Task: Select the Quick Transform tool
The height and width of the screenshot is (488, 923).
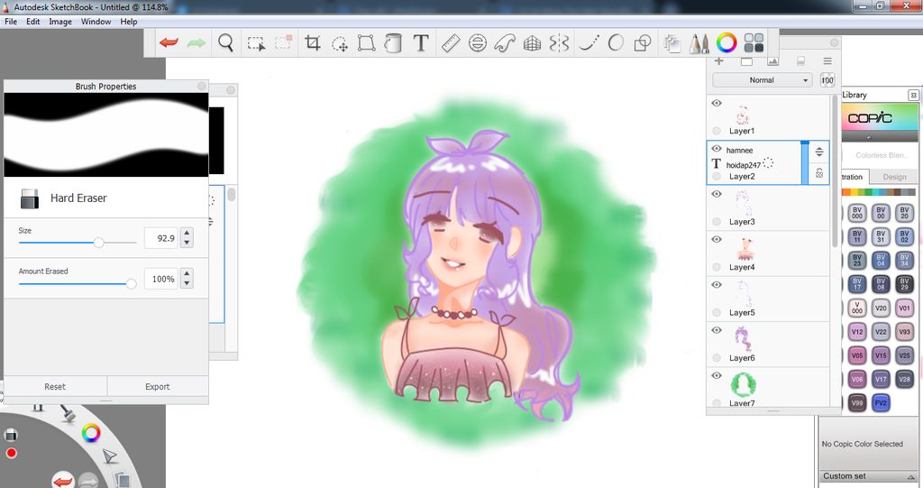Action: coord(340,43)
